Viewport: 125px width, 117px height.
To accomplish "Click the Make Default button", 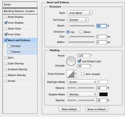I will point(69,109).
